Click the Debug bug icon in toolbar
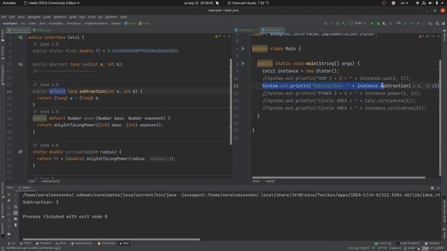This screenshot has height=251, width=447. point(379,24)
